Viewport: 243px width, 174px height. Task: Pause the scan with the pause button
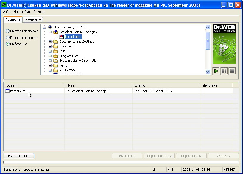click(x=224, y=71)
